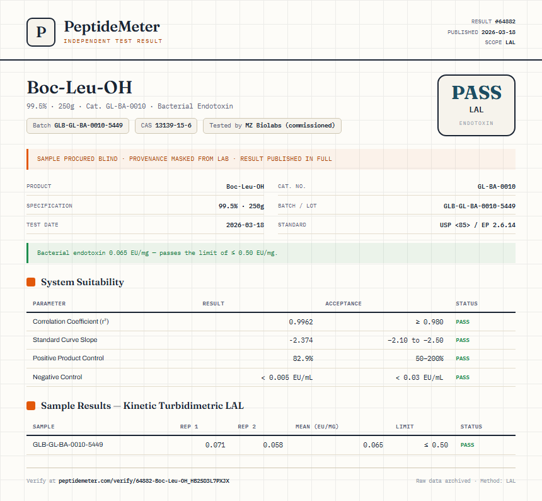Click the Negative Control row label

click(x=57, y=377)
